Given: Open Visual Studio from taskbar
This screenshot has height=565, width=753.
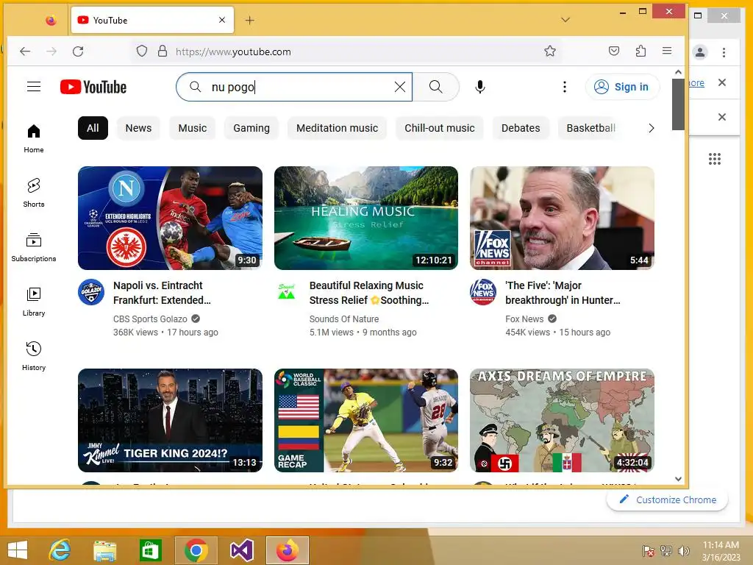Looking at the screenshot, I should point(241,550).
